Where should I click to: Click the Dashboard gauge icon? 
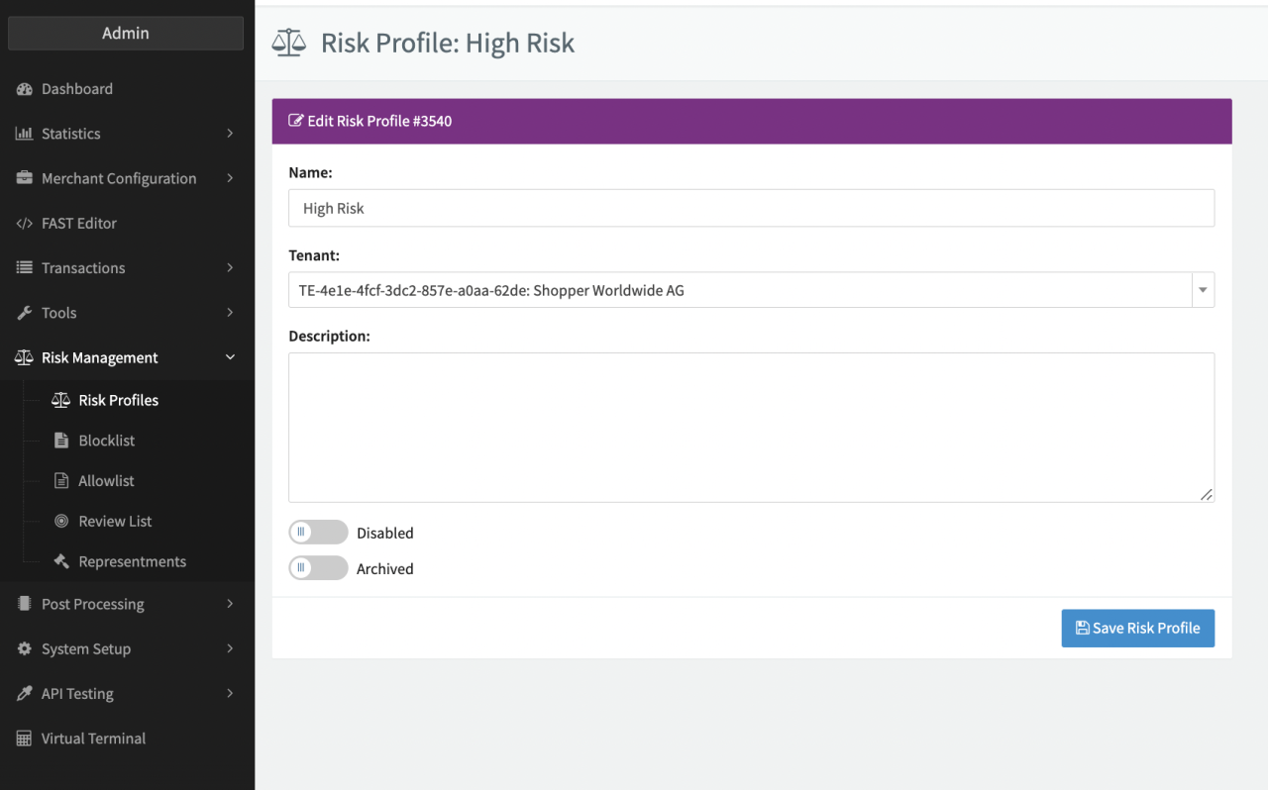pyautogui.click(x=25, y=89)
